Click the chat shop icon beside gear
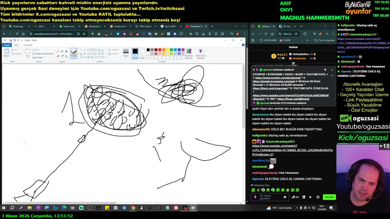390x219 pixels. click(304, 197)
